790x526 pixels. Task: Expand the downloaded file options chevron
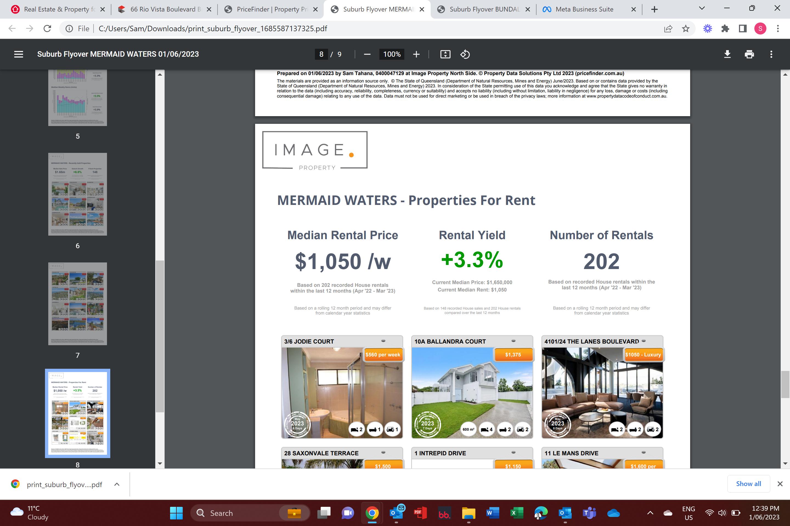(x=117, y=484)
